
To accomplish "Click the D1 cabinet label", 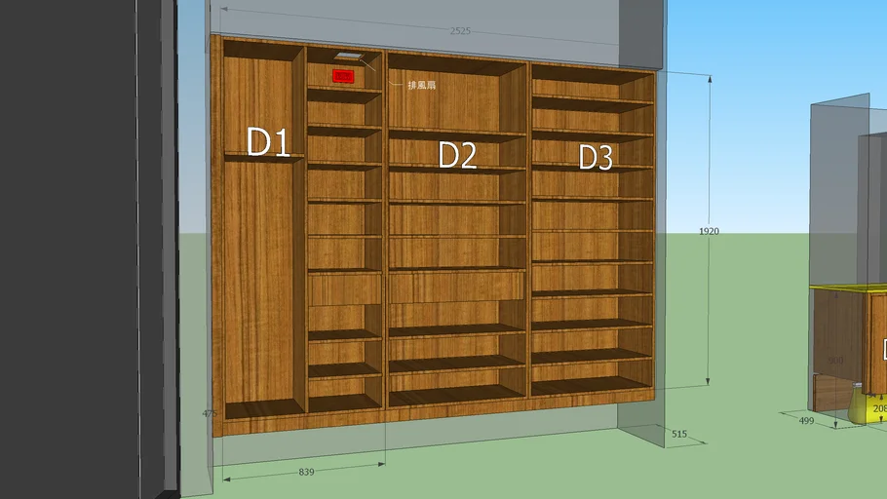I will (268, 142).
